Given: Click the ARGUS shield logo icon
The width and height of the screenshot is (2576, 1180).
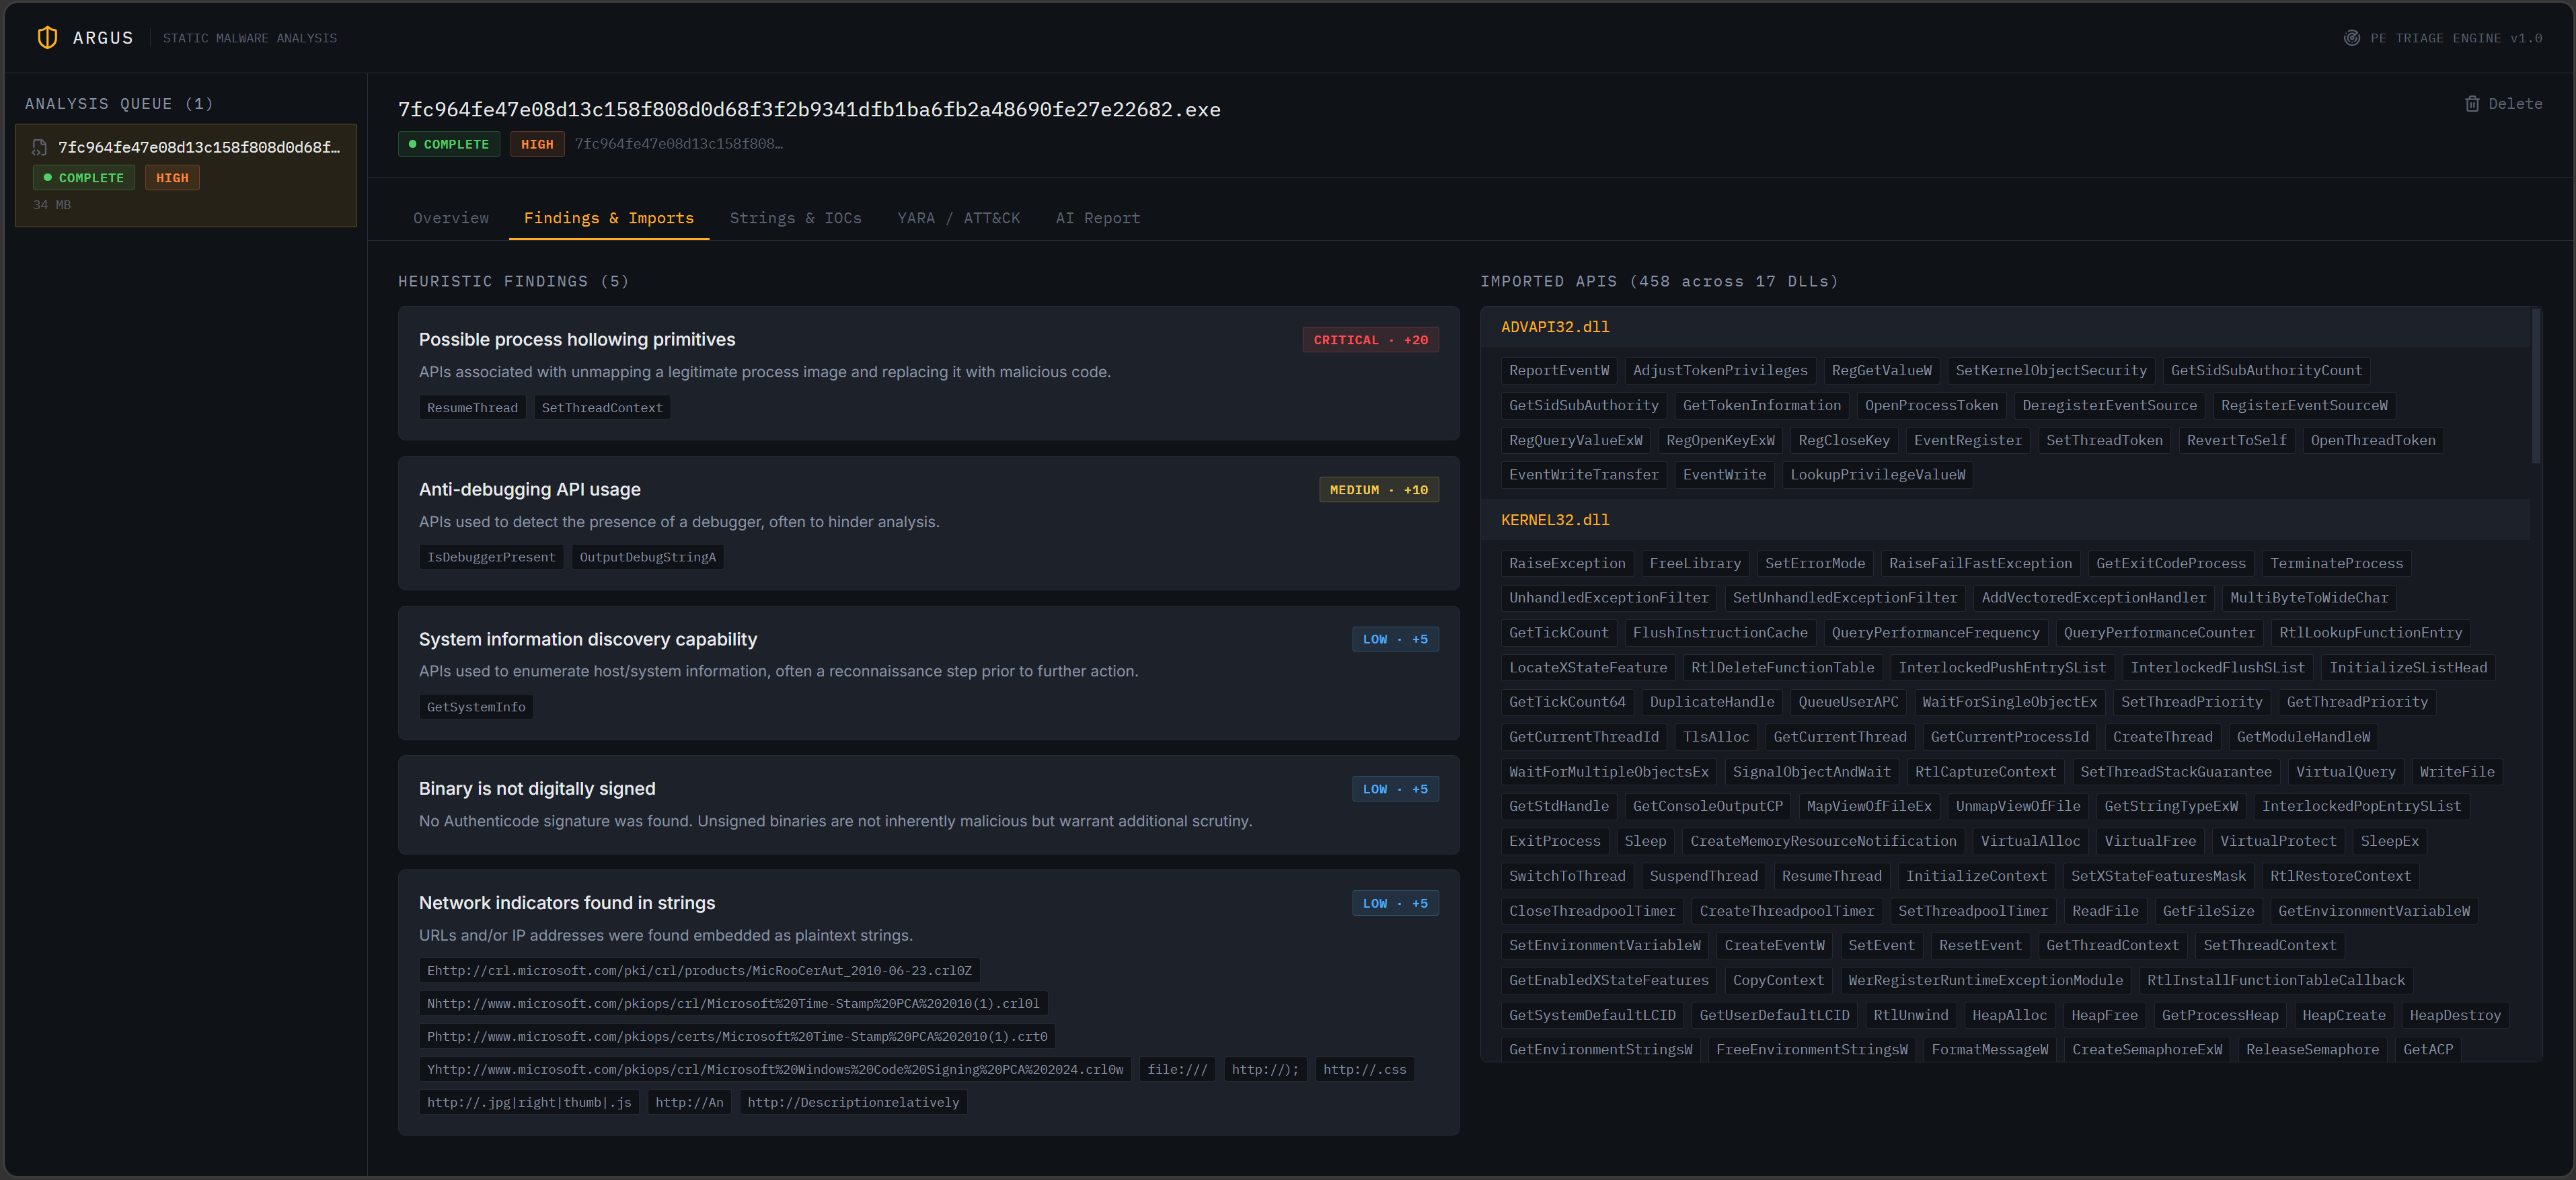Looking at the screenshot, I should pyautogui.click(x=47, y=38).
